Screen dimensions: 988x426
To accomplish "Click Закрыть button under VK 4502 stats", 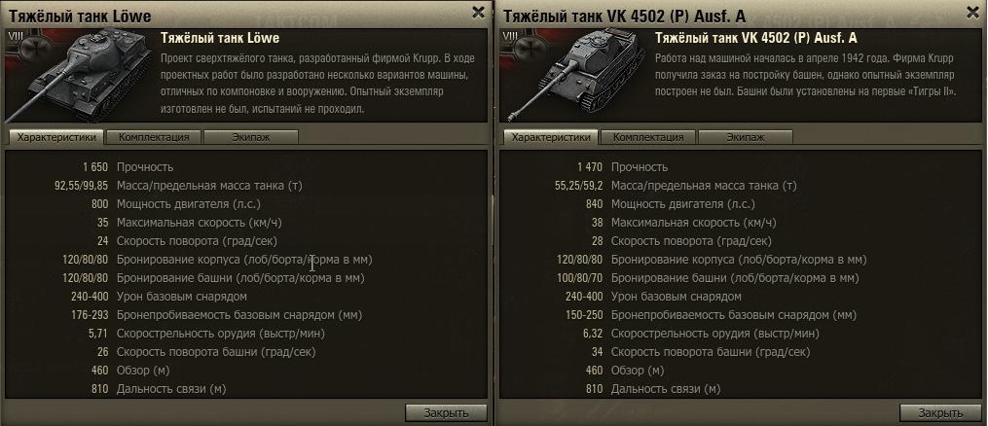I will tap(940, 412).
